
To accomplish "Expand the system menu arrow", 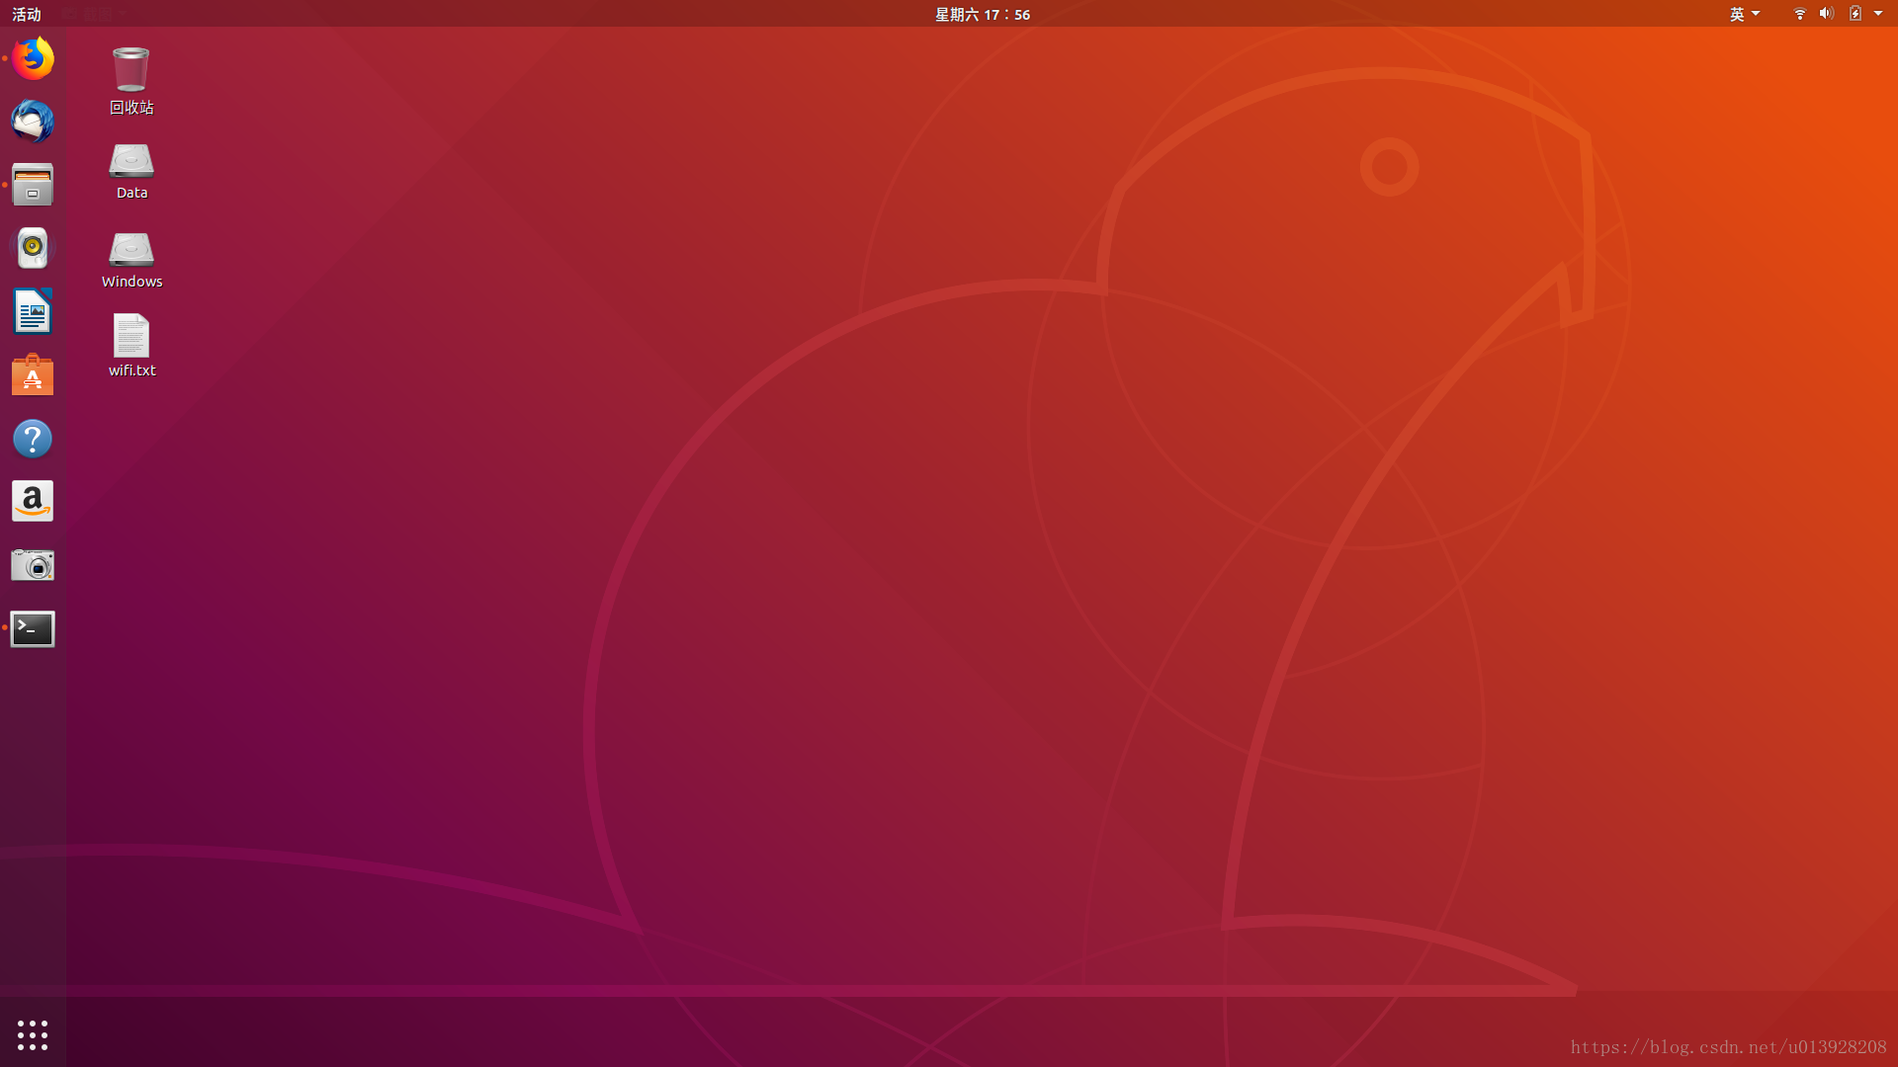I will [x=1878, y=14].
